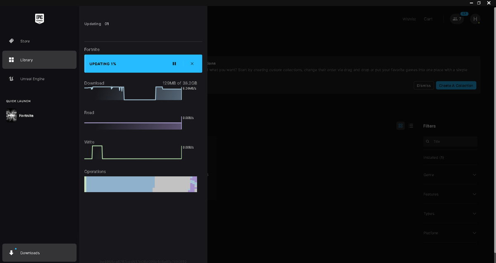Pause the Fortnite update
The width and height of the screenshot is (496, 263).
click(174, 63)
